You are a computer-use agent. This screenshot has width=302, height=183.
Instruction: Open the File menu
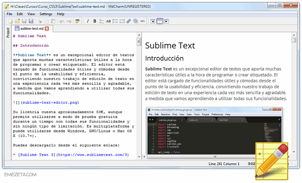tap(9, 14)
